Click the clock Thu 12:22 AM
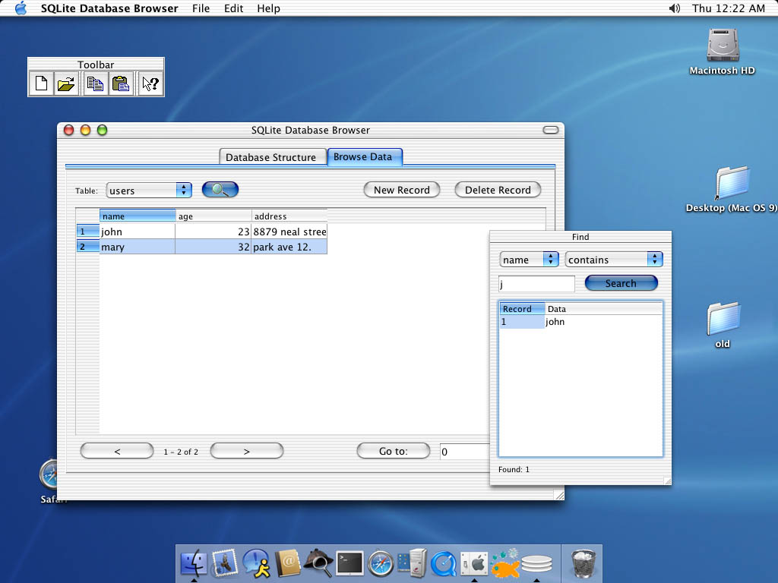Image resolution: width=778 pixels, height=583 pixels. coord(729,8)
